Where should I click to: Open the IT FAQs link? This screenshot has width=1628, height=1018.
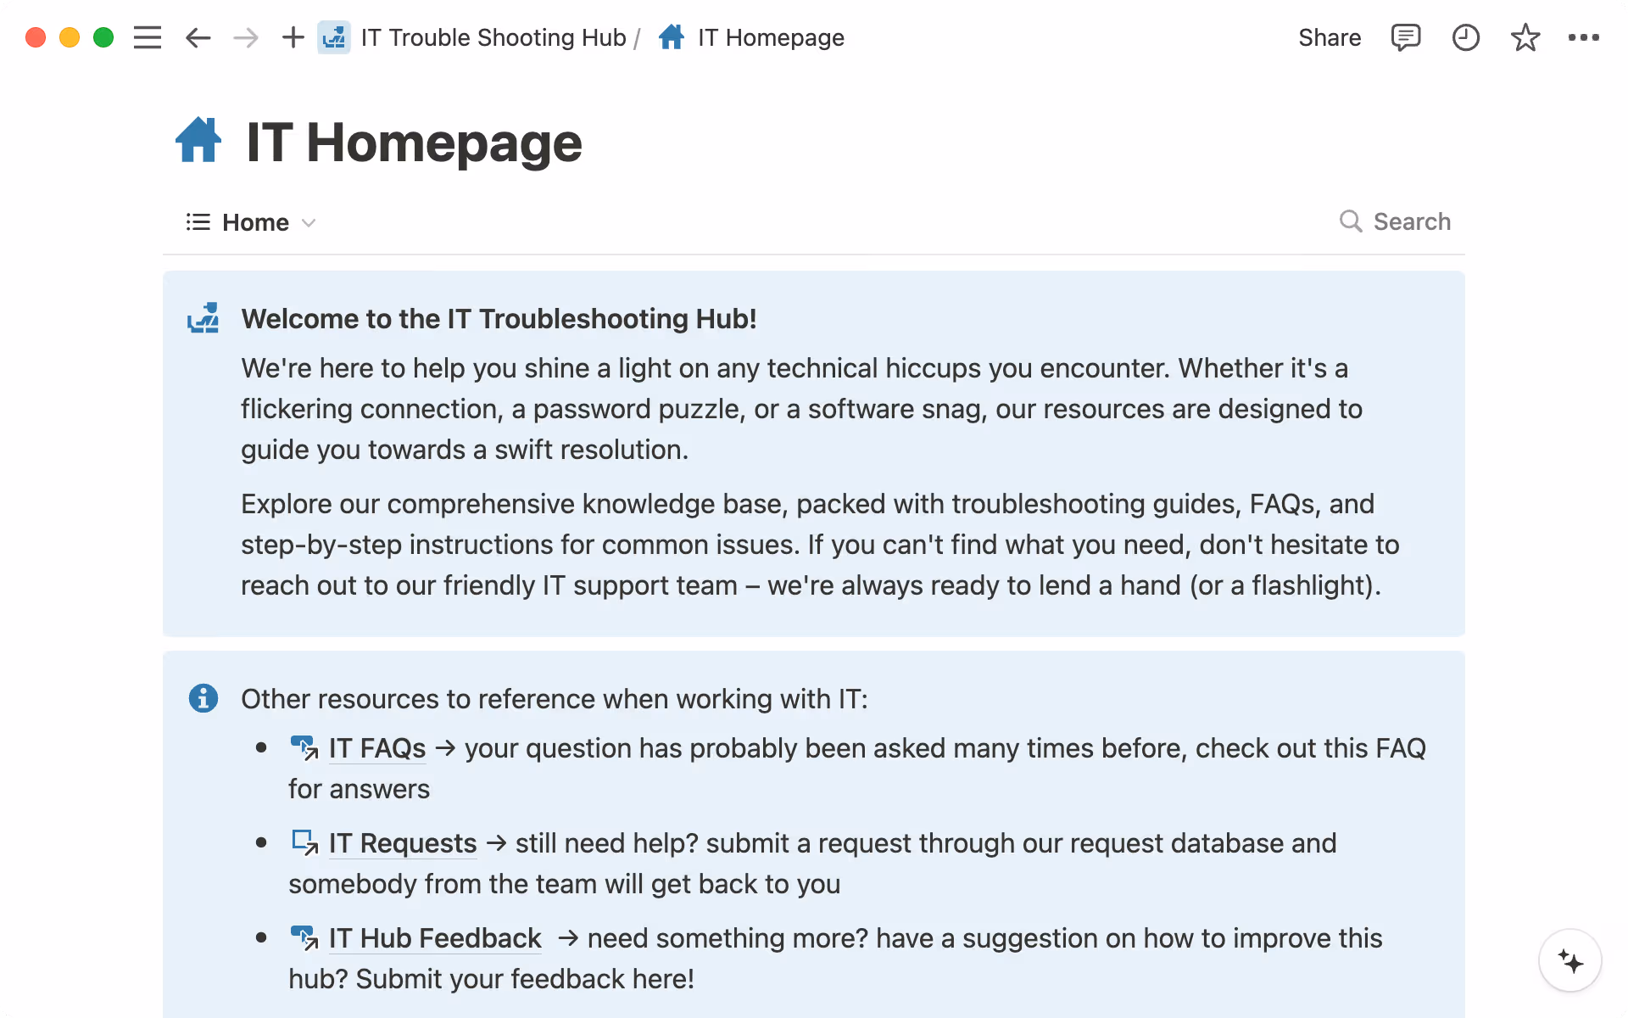click(x=376, y=748)
